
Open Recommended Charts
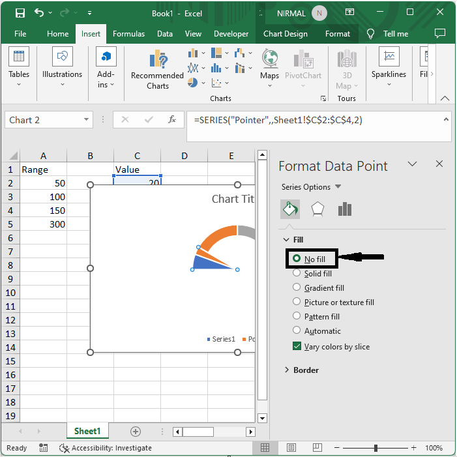tap(157, 70)
